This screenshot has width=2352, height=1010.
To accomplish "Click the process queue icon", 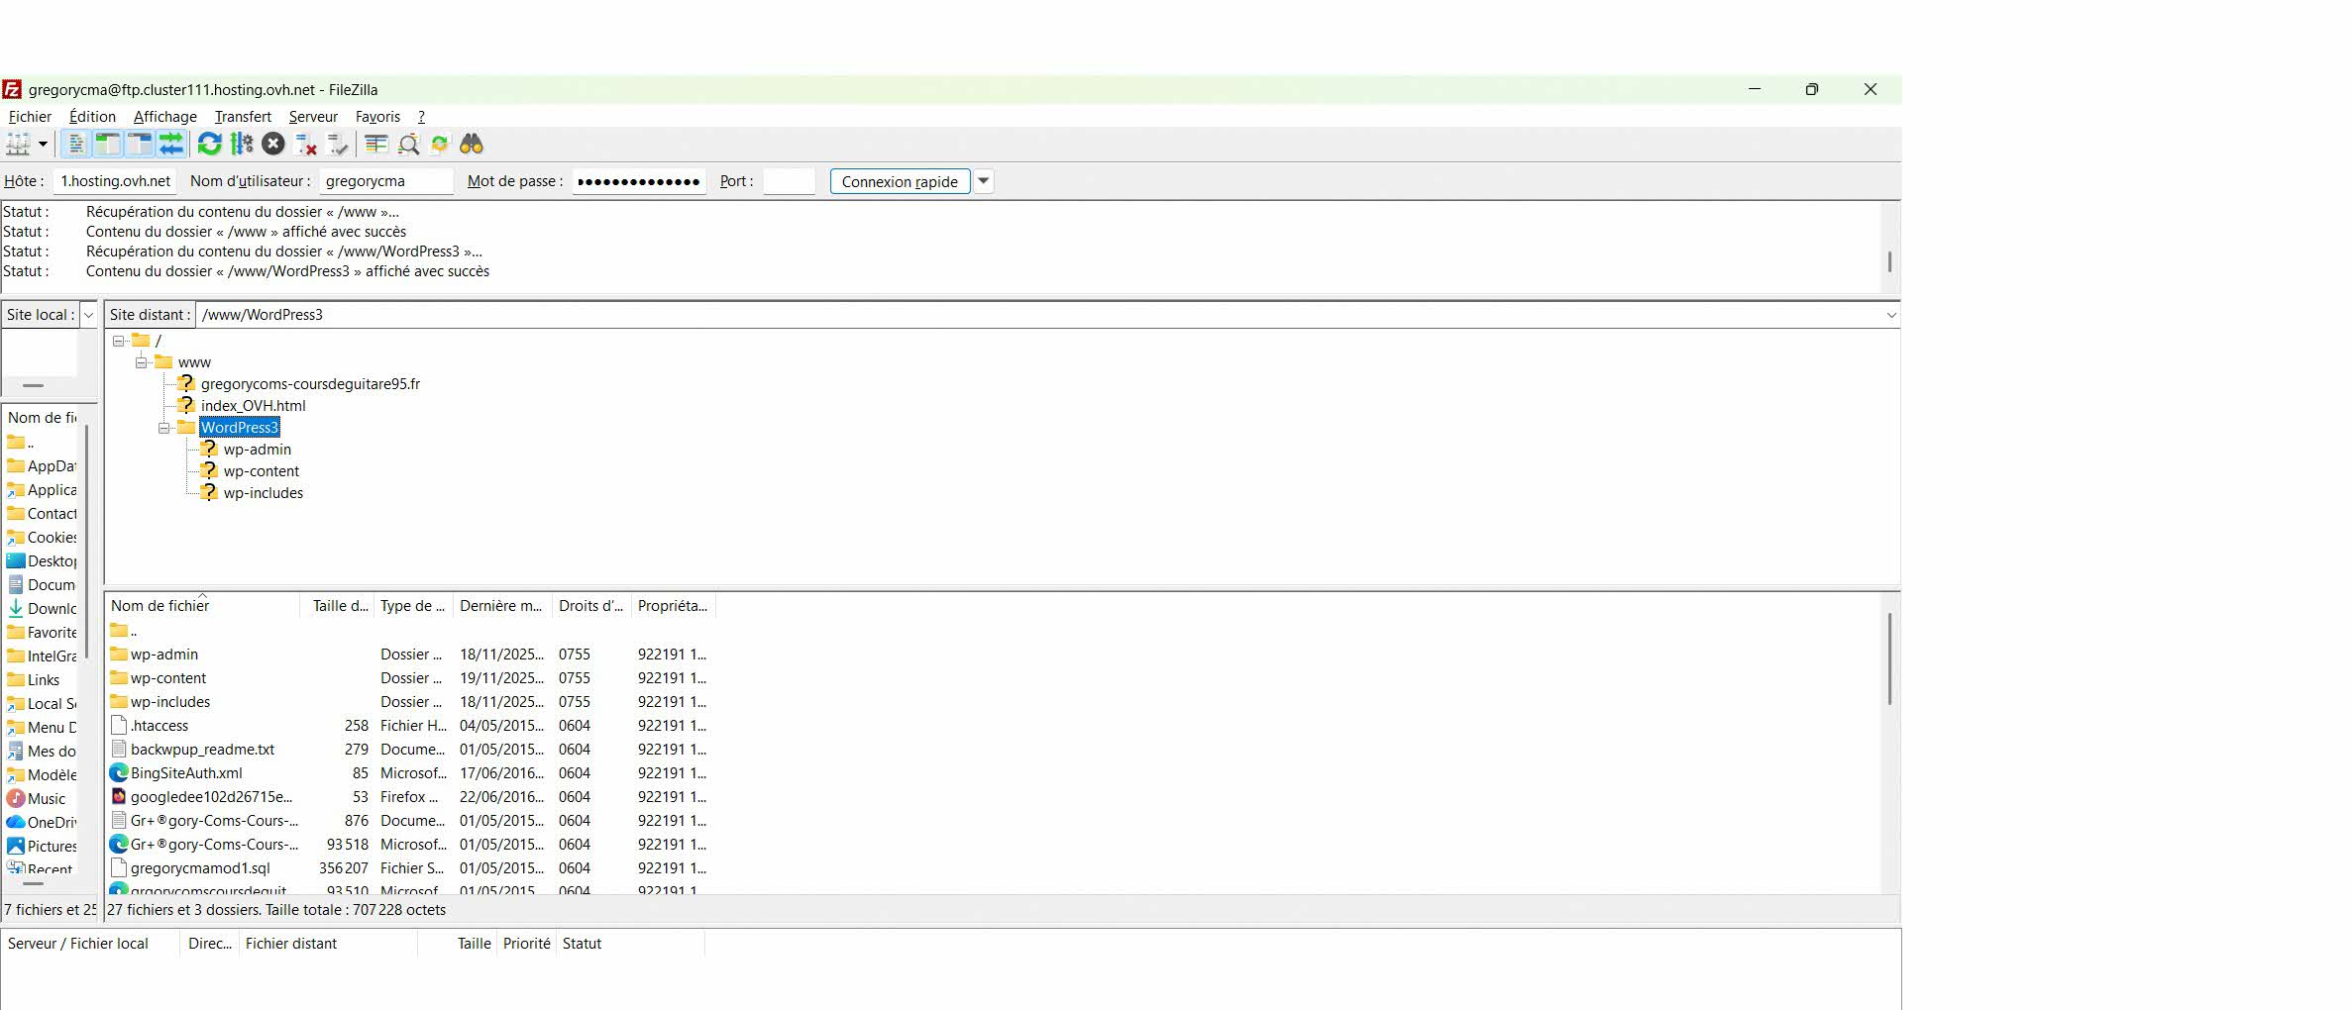I will [242, 145].
